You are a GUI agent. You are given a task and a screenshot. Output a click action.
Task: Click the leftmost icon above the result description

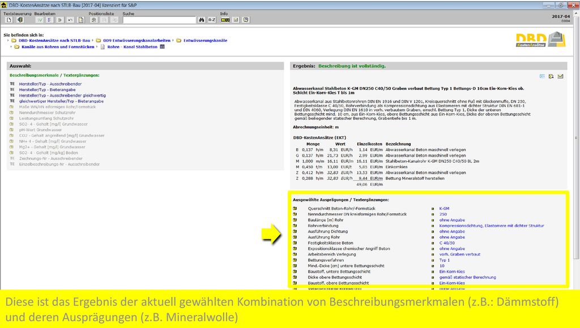pyautogui.click(x=542, y=76)
